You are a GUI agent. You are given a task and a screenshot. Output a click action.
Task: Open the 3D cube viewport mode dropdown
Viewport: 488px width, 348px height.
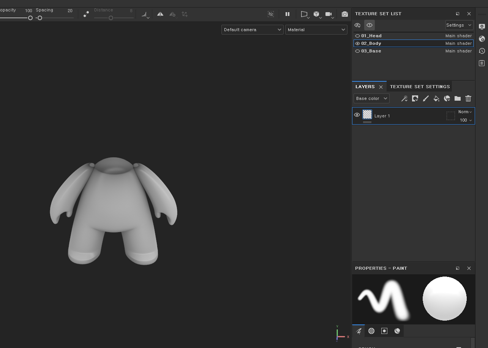[317, 14]
